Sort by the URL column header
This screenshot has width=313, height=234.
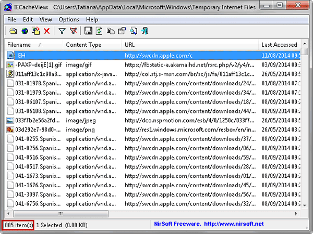coord(190,45)
